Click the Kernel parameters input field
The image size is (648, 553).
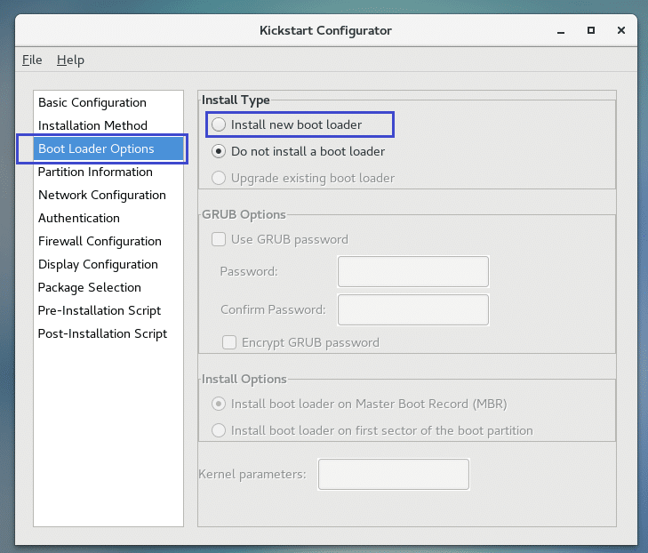pyautogui.click(x=393, y=474)
